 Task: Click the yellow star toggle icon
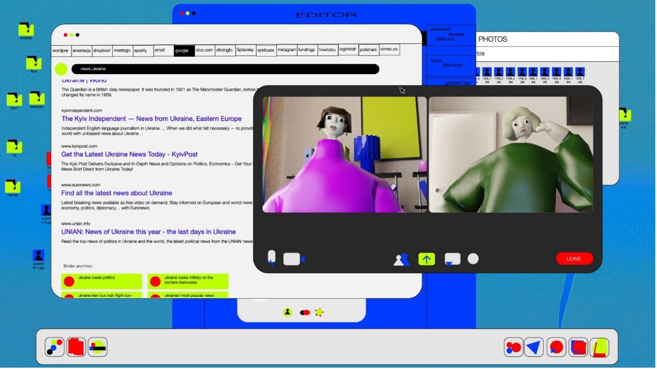pos(319,312)
